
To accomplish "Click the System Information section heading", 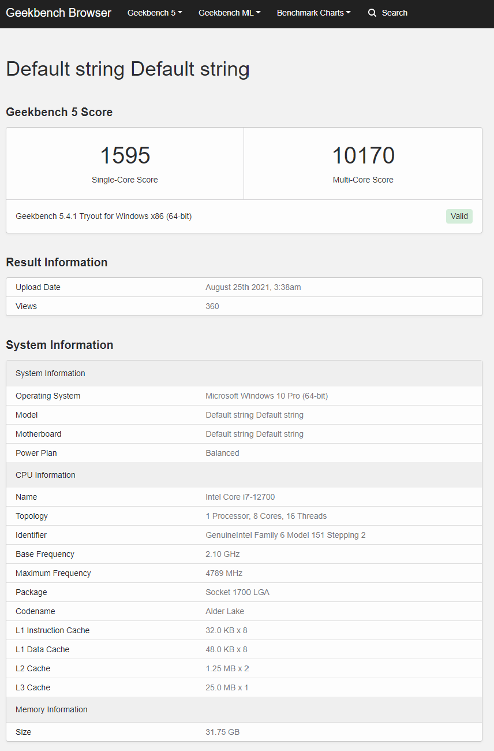I will coord(59,345).
